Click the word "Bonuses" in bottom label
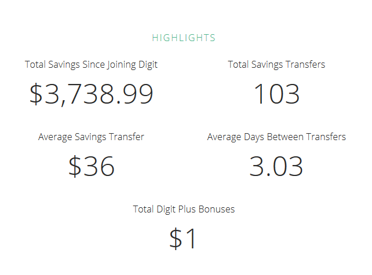Viewport: 372px width, 275px height. [x=217, y=210]
